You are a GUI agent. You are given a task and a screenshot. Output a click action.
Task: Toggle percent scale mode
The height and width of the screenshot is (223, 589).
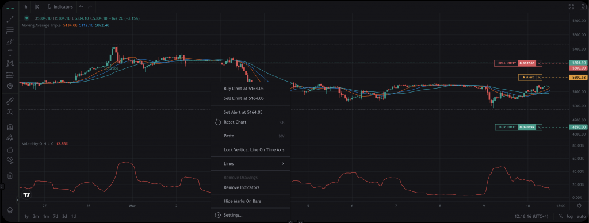click(560, 216)
